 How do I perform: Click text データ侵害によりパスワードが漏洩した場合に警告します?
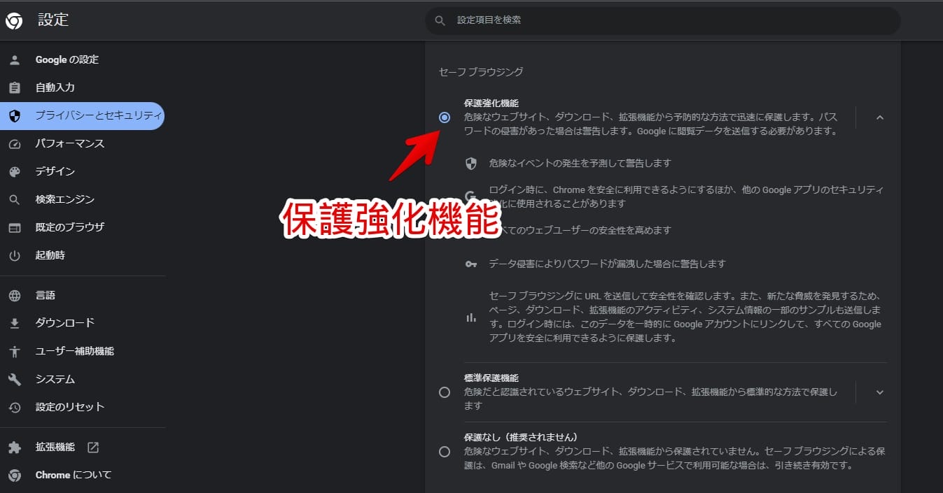coord(607,264)
